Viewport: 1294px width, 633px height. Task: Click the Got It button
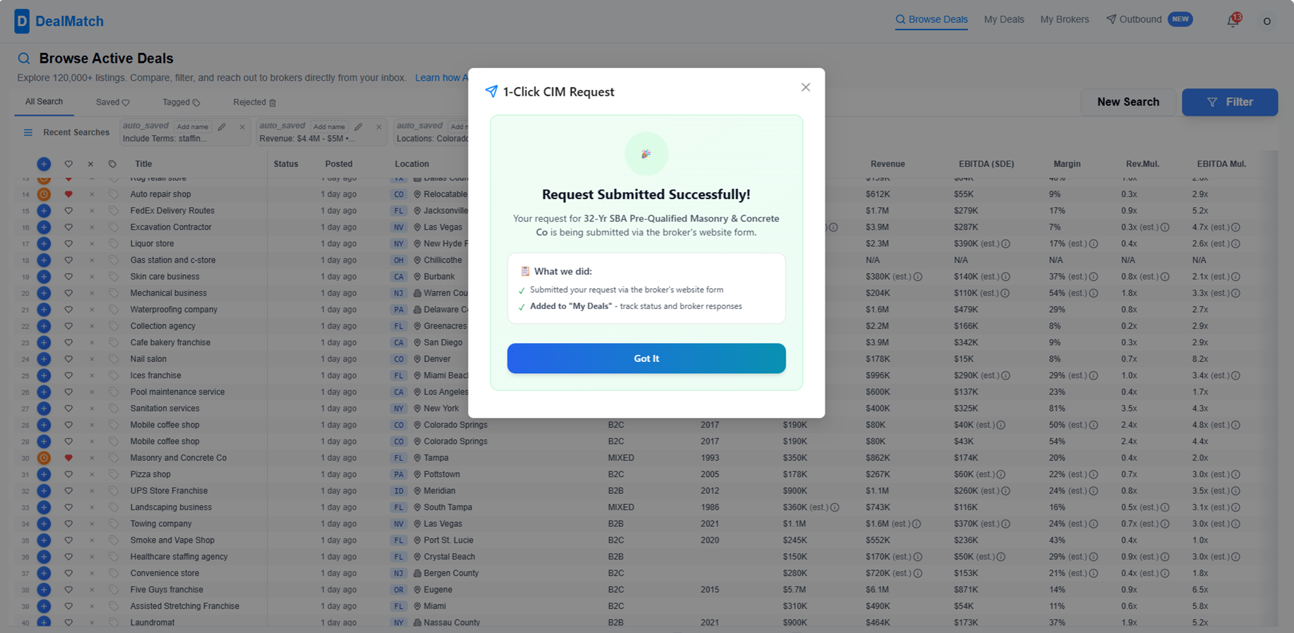(646, 358)
